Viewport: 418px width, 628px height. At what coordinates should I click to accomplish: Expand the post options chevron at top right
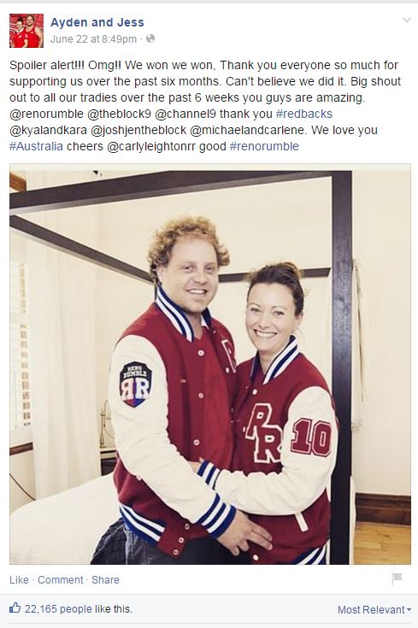pyautogui.click(x=406, y=20)
